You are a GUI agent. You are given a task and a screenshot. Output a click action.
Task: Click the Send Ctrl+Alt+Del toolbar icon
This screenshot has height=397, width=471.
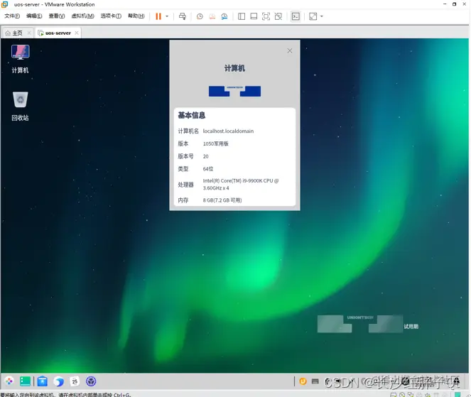[x=183, y=16]
